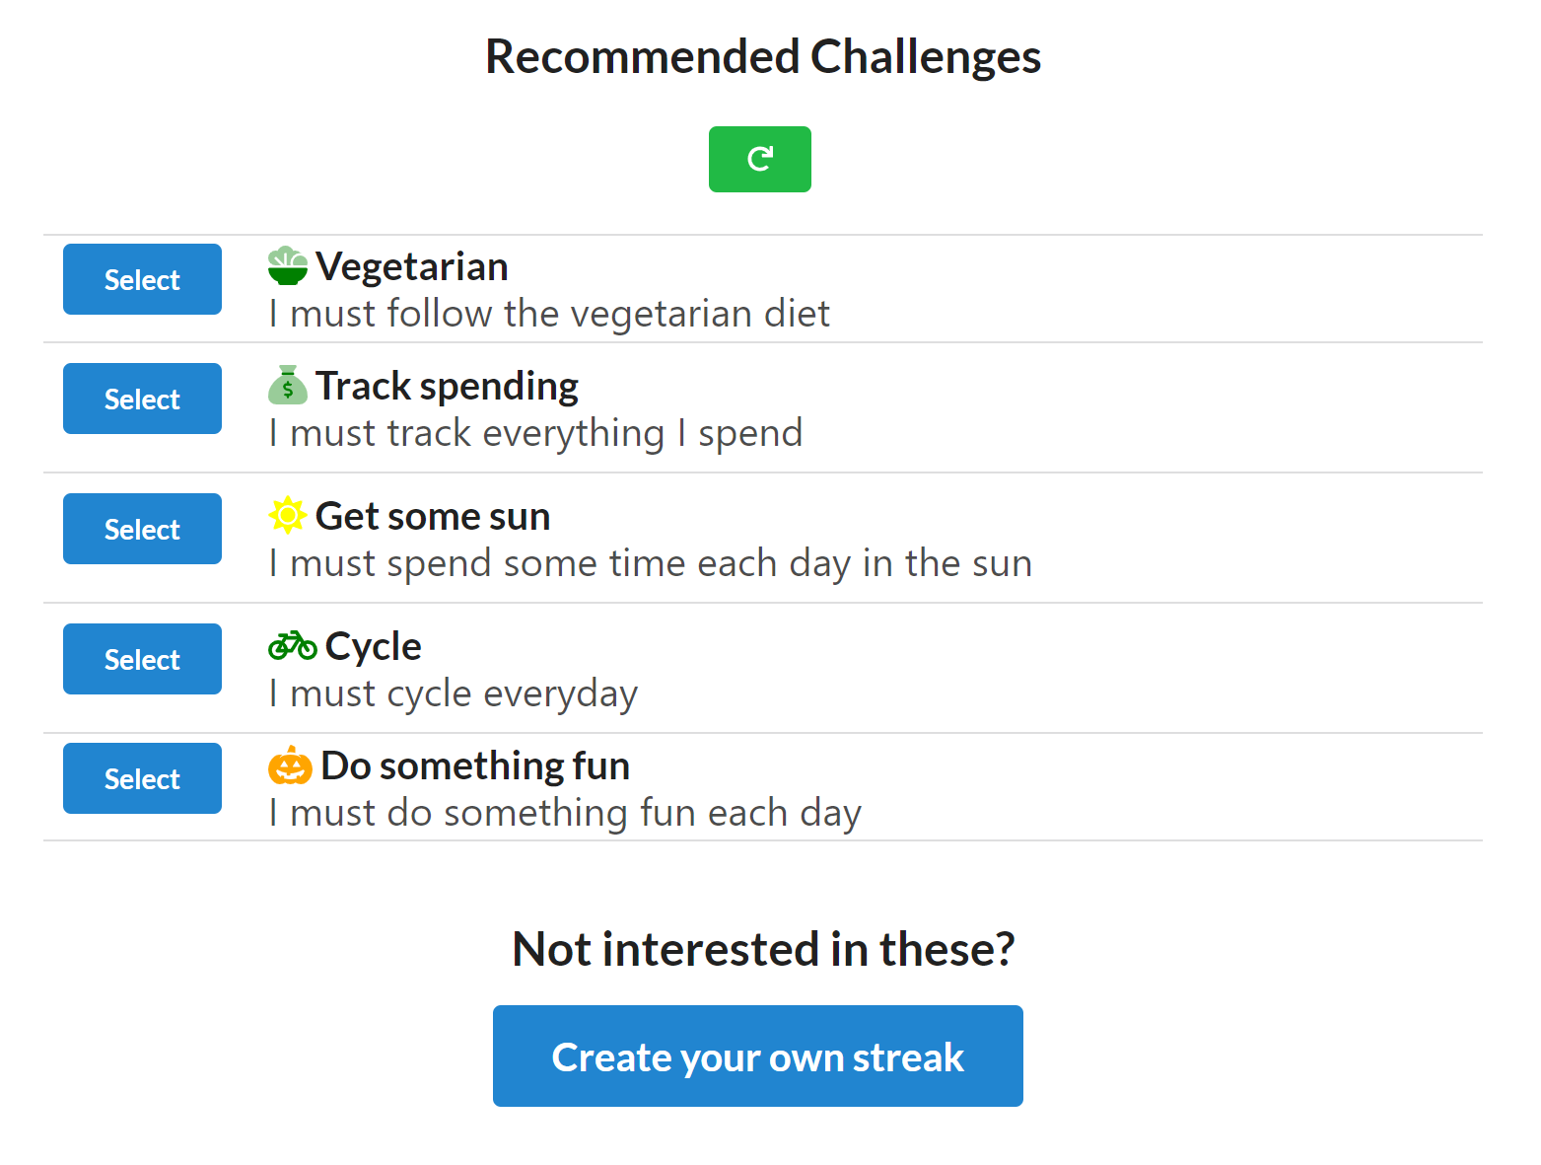Click the "I must cycle everyday" description
The width and height of the screenshot is (1541, 1165).
(x=454, y=694)
